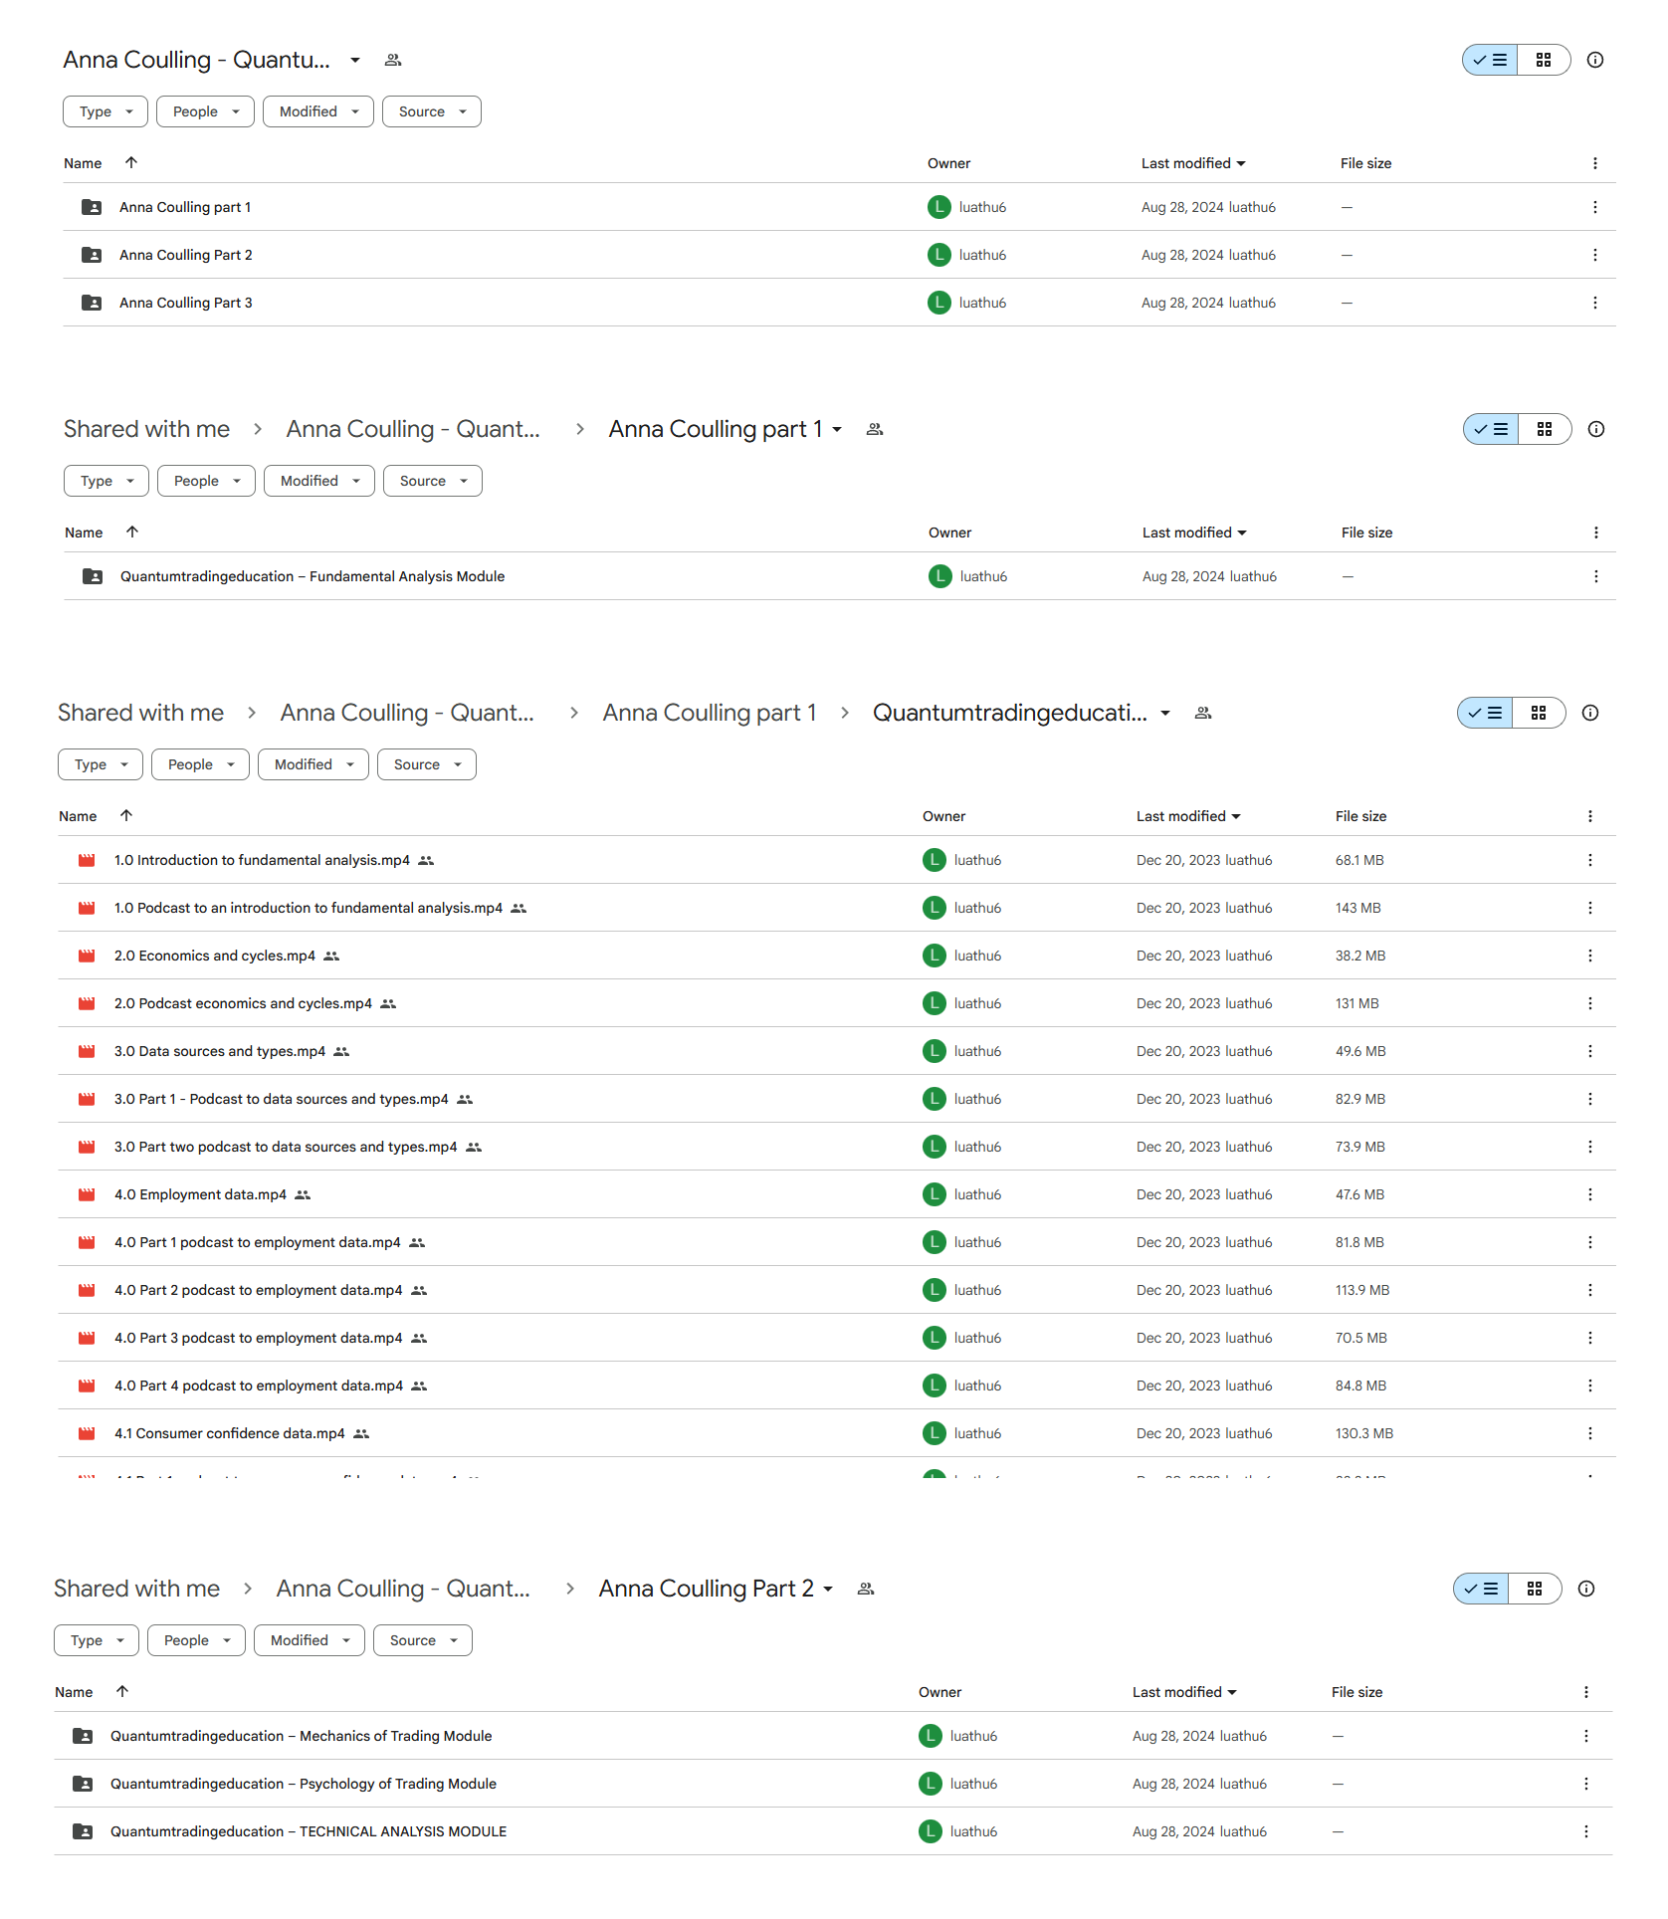Open Quantumtradingeducation – Fundamental Analysis Module folder

(x=313, y=576)
